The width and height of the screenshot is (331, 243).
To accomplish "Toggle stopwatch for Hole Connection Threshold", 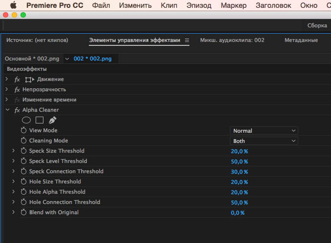I will click(x=23, y=202).
